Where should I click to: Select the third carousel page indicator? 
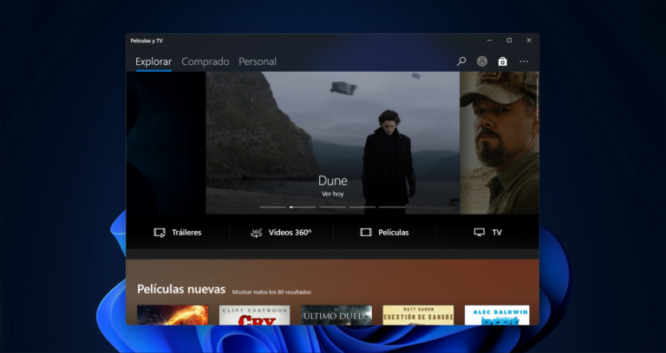pyautogui.click(x=333, y=208)
